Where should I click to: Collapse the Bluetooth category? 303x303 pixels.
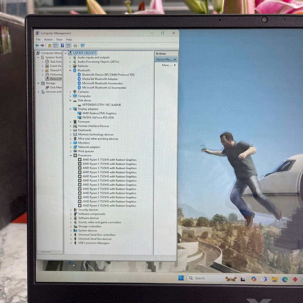[x=70, y=70]
